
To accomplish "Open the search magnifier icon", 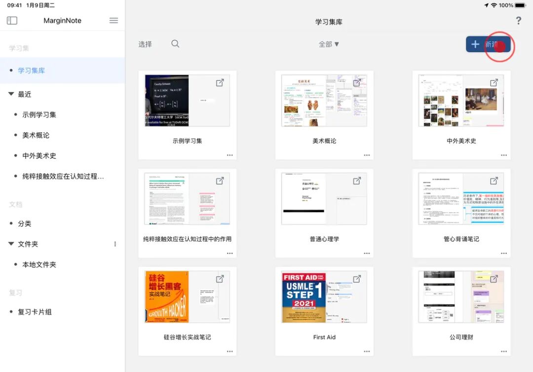I will point(175,44).
